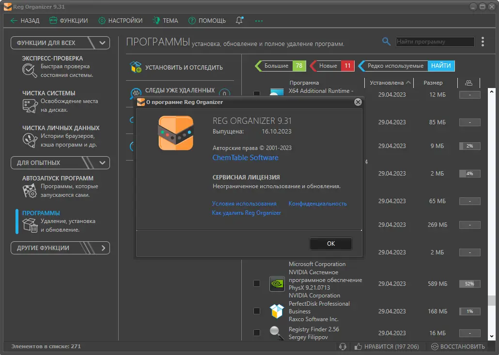Click НРАВИТСЯ (197 206) button
This screenshot has height=355, width=499.
coord(387,346)
